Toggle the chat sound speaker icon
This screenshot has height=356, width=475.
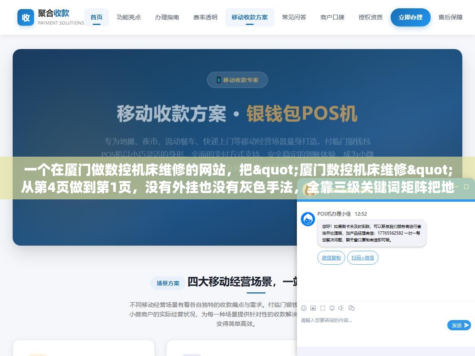point(341,308)
